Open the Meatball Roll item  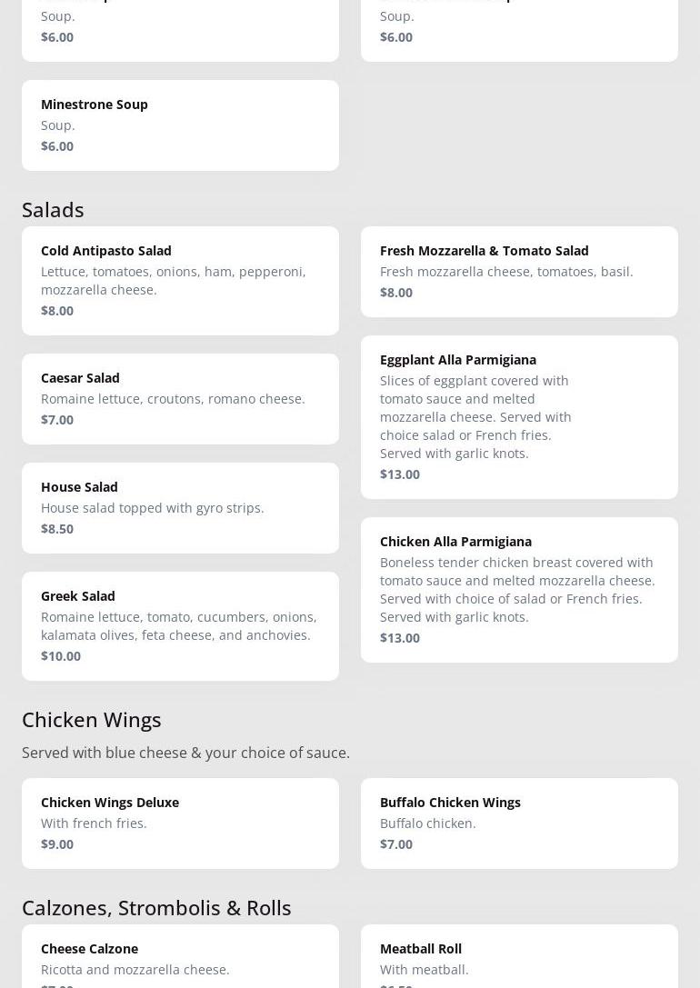coord(519,959)
